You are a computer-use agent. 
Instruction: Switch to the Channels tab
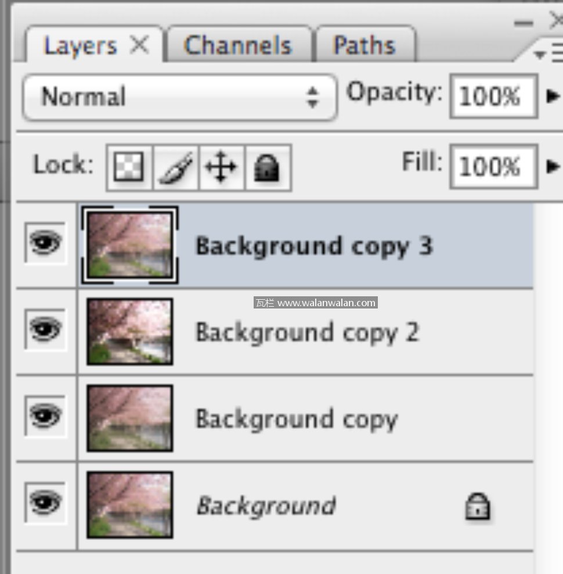coord(238,46)
